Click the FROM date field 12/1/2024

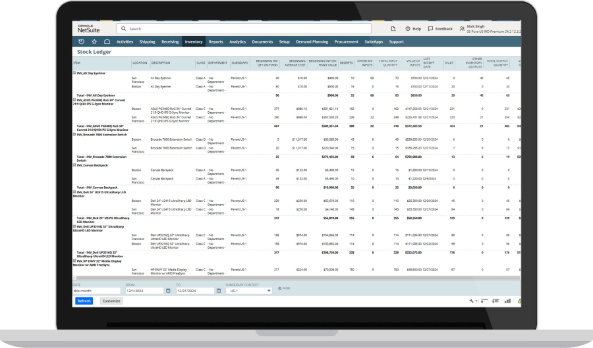coord(144,291)
